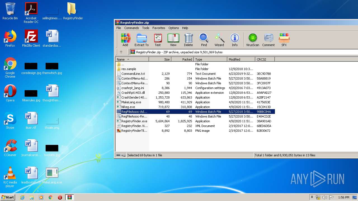Select the res.sample folder row
The height and width of the screenshot is (201, 358).
(x=195, y=69)
